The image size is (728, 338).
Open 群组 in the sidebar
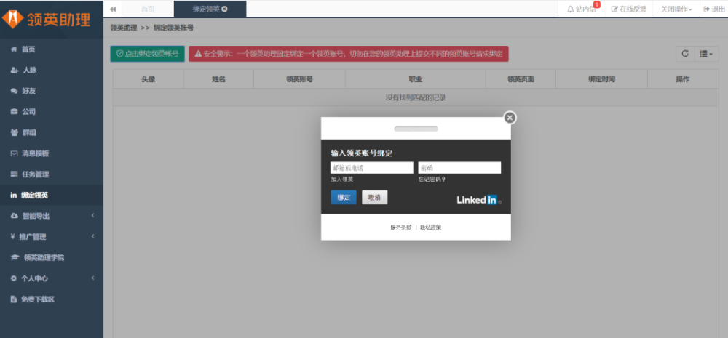pos(52,132)
